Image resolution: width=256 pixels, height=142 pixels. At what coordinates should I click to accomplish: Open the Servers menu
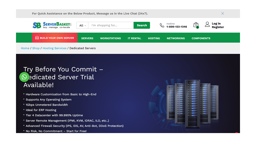pos(87,38)
